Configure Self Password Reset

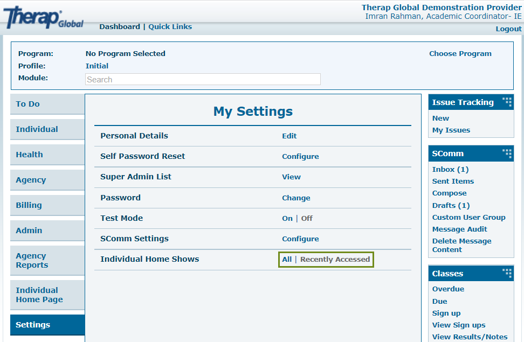[300, 157]
